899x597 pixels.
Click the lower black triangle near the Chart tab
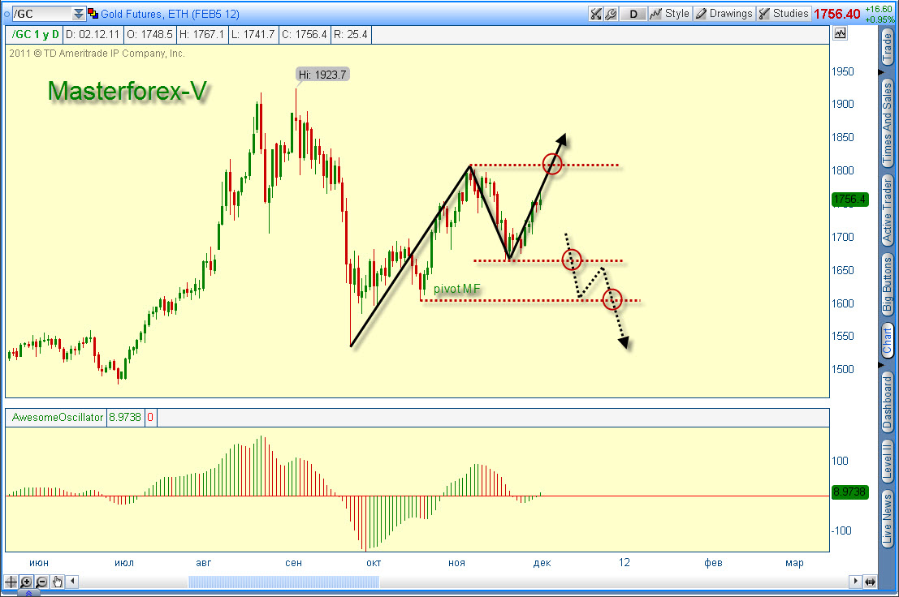(x=881, y=365)
